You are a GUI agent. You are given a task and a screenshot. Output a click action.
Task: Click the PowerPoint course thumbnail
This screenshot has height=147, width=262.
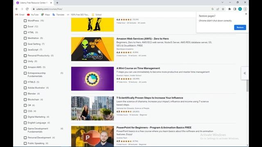[x=93, y=136]
